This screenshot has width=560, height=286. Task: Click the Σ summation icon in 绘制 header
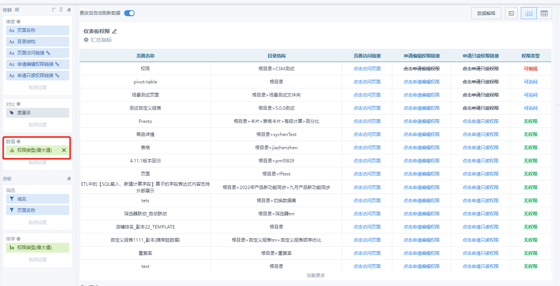[61, 9]
